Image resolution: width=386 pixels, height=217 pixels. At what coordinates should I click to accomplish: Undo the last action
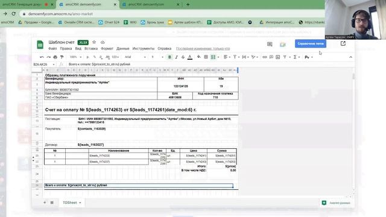click(x=42, y=57)
